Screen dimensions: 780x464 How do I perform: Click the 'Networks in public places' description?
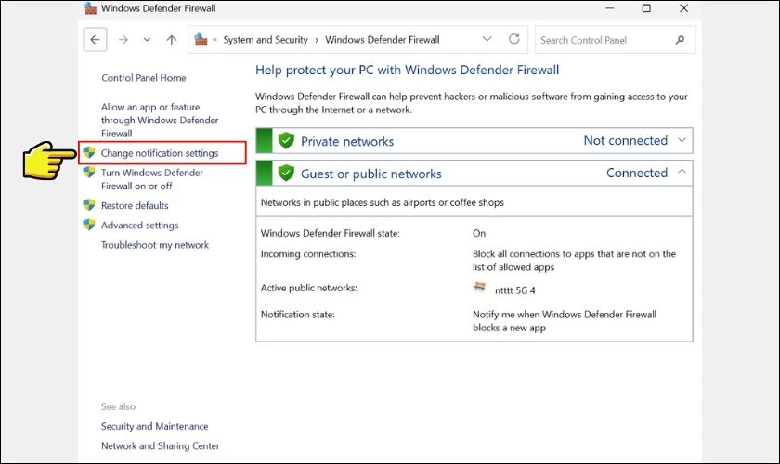click(382, 202)
